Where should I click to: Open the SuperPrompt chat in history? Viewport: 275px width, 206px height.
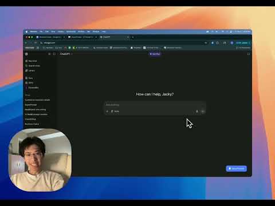point(31,105)
